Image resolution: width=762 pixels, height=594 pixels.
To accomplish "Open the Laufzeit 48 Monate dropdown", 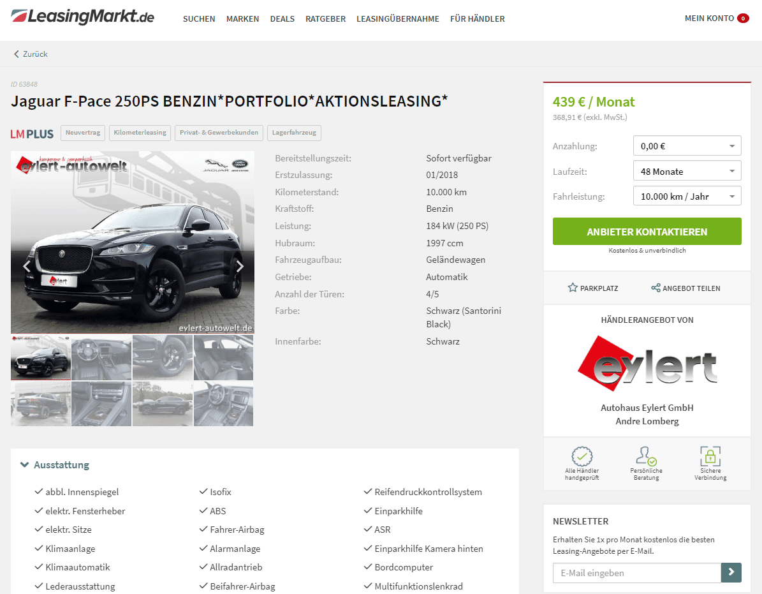I will tap(687, 171).
